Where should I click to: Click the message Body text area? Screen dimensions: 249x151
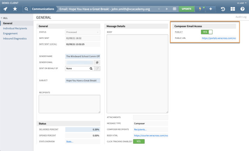pos(137,74)
